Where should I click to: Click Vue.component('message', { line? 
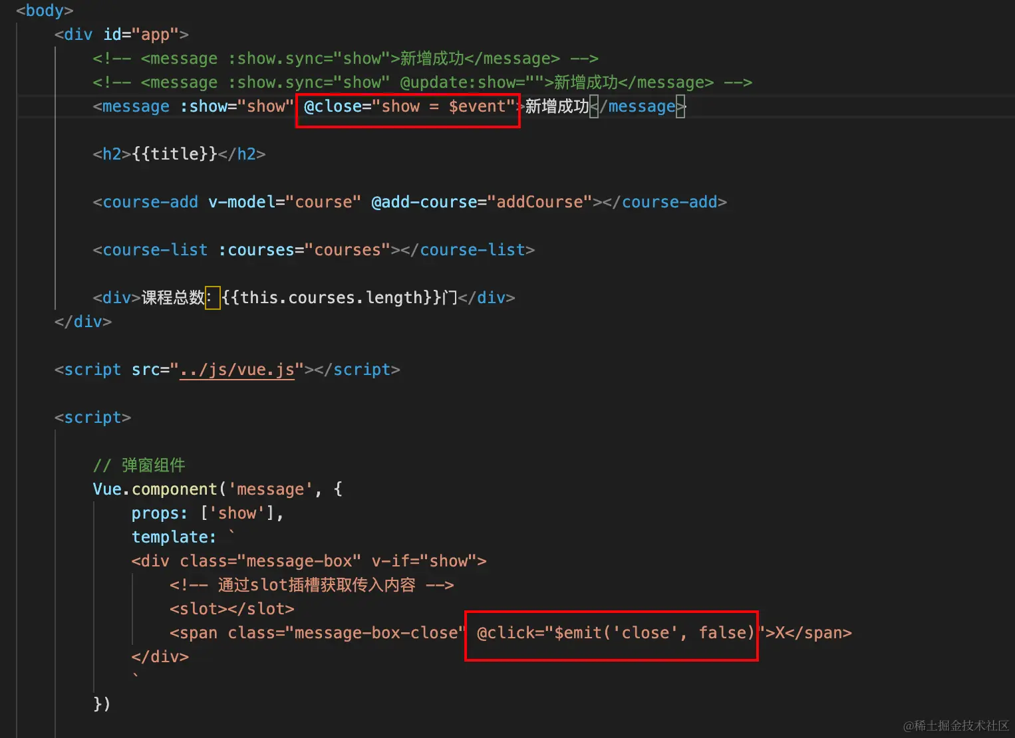[217, 489]
